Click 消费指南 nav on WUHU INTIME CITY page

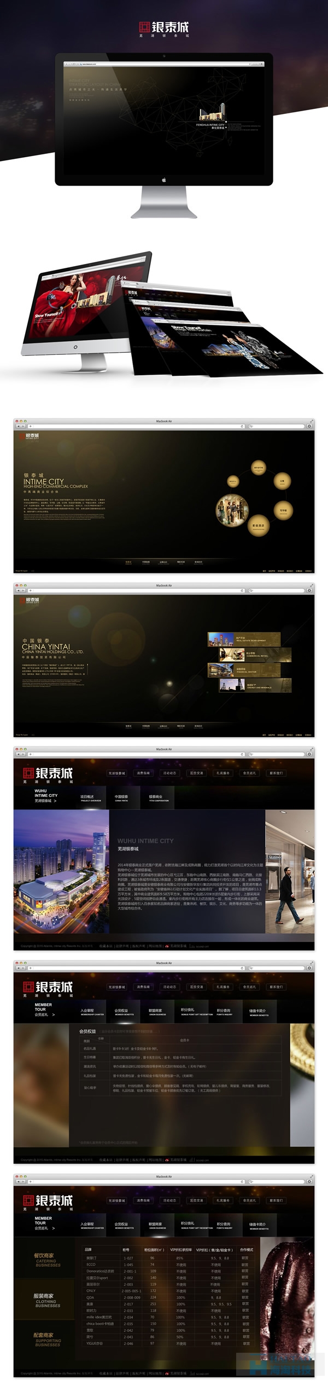143,773
